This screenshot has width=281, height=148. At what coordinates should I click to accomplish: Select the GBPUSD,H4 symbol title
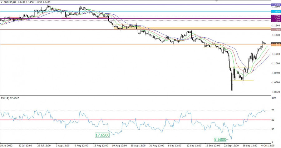(9, 2)
